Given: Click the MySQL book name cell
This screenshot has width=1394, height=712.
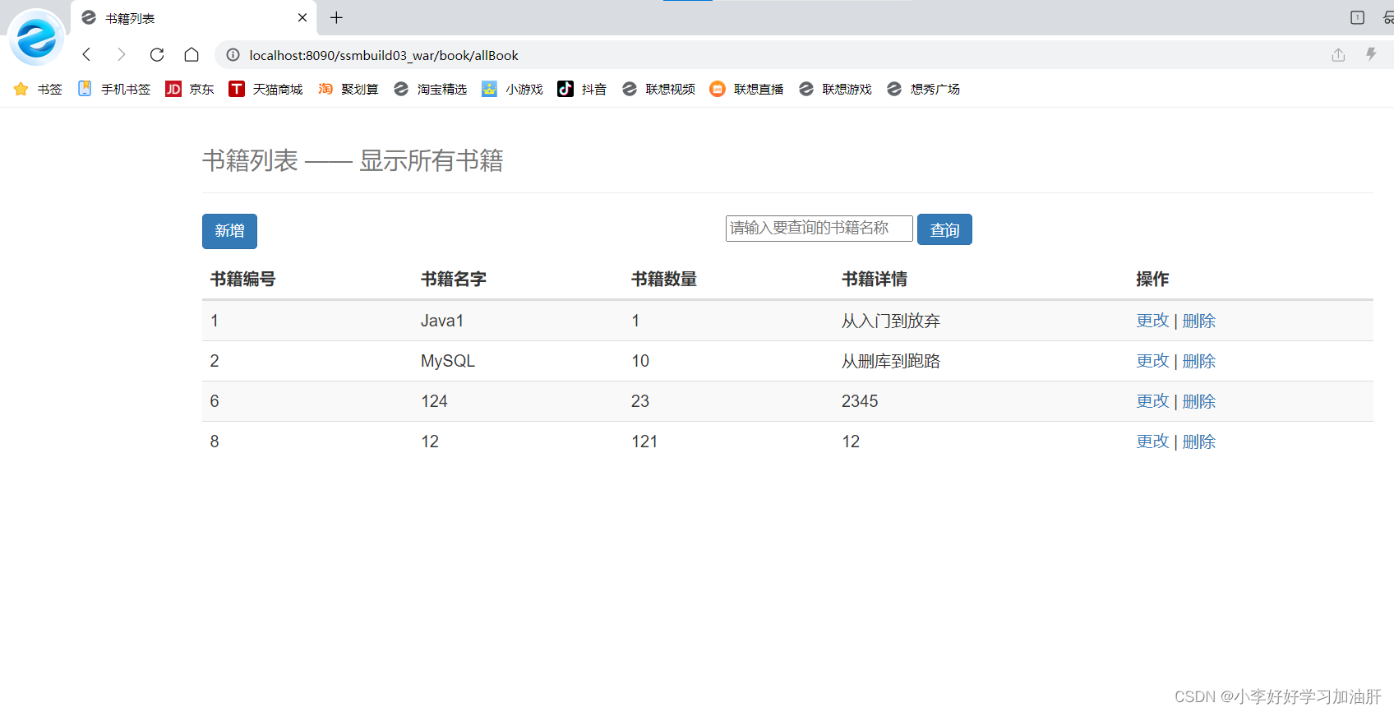Looking at the screenshot, I should tap(448, 361).
